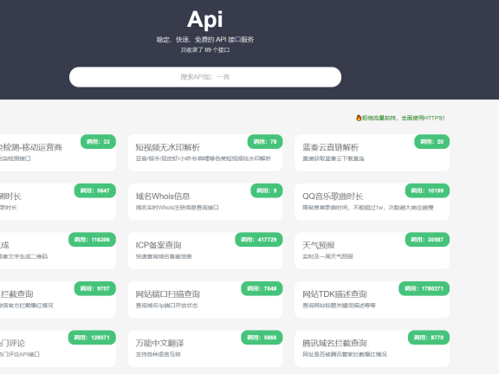This screenshot has height=374, width=499.
Task: Open the 域名Whois信息 API card
Action: coord(205,202)
